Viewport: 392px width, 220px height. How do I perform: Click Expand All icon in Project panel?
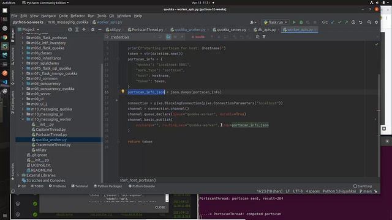coord(77,29)
